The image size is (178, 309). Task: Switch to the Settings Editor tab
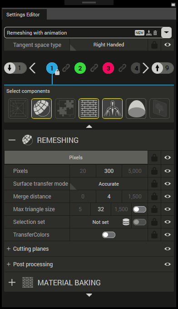(x=23, y=15)
